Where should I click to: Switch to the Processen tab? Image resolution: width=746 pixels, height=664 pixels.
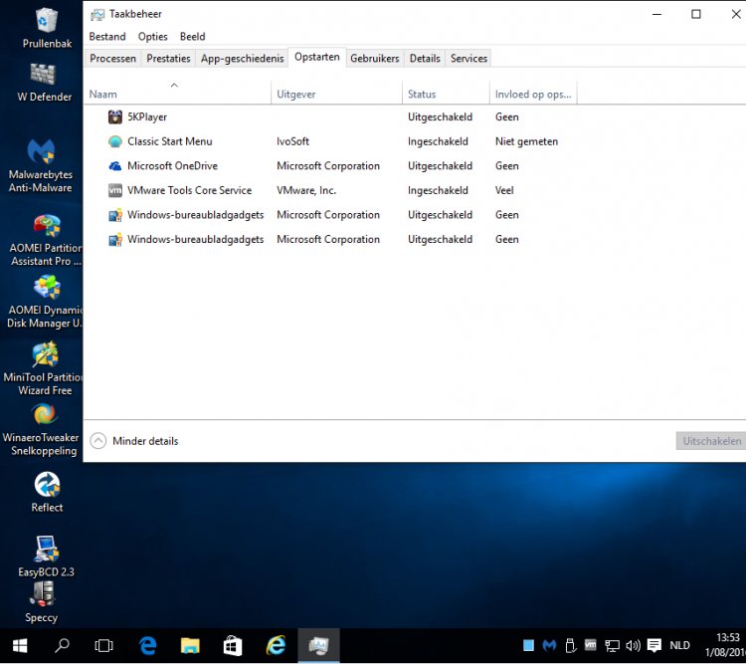pyautogui.click(x=112, y=59)
